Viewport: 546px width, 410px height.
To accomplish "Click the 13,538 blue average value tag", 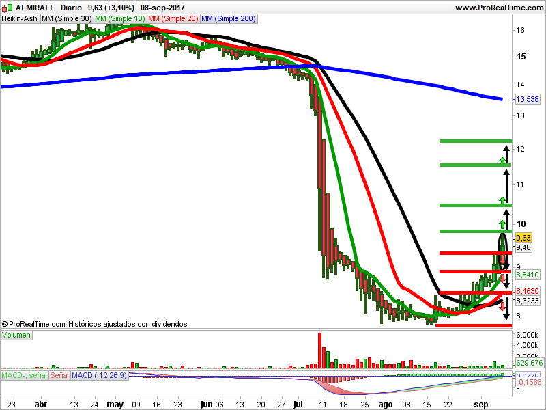I will click(527, 99).
